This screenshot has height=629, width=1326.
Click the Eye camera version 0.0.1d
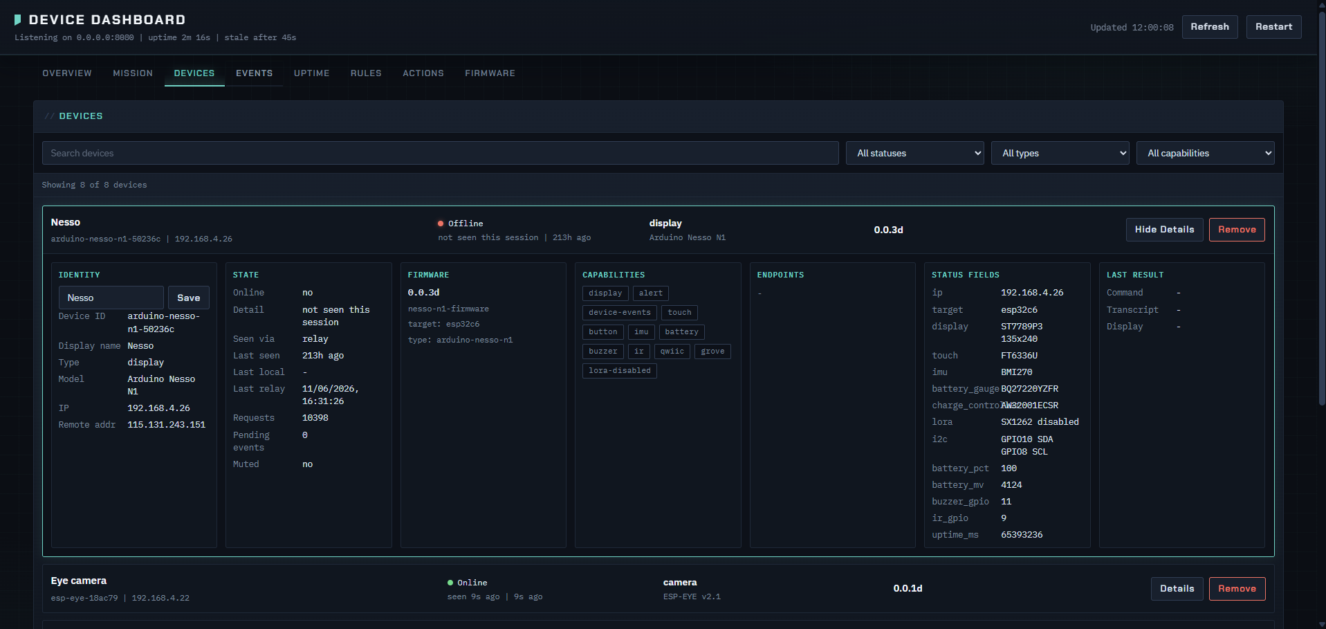(908, 588)
